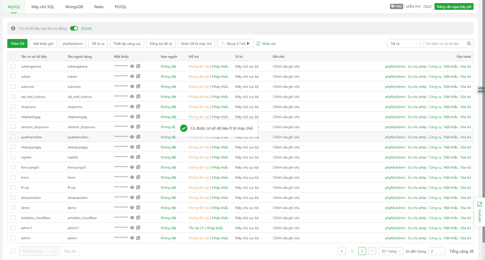
Task: Open the 'Vui lòng chọn' batch dropdown
Action: pyautogui.click(x=38, y=251)
